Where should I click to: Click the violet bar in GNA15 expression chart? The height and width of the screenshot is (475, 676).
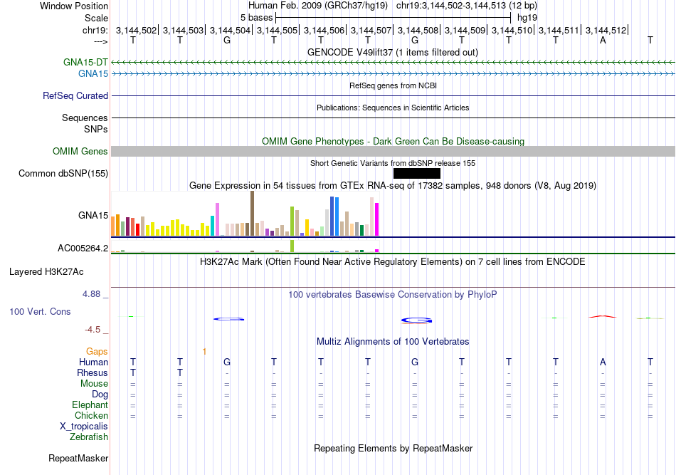[217, 219]
